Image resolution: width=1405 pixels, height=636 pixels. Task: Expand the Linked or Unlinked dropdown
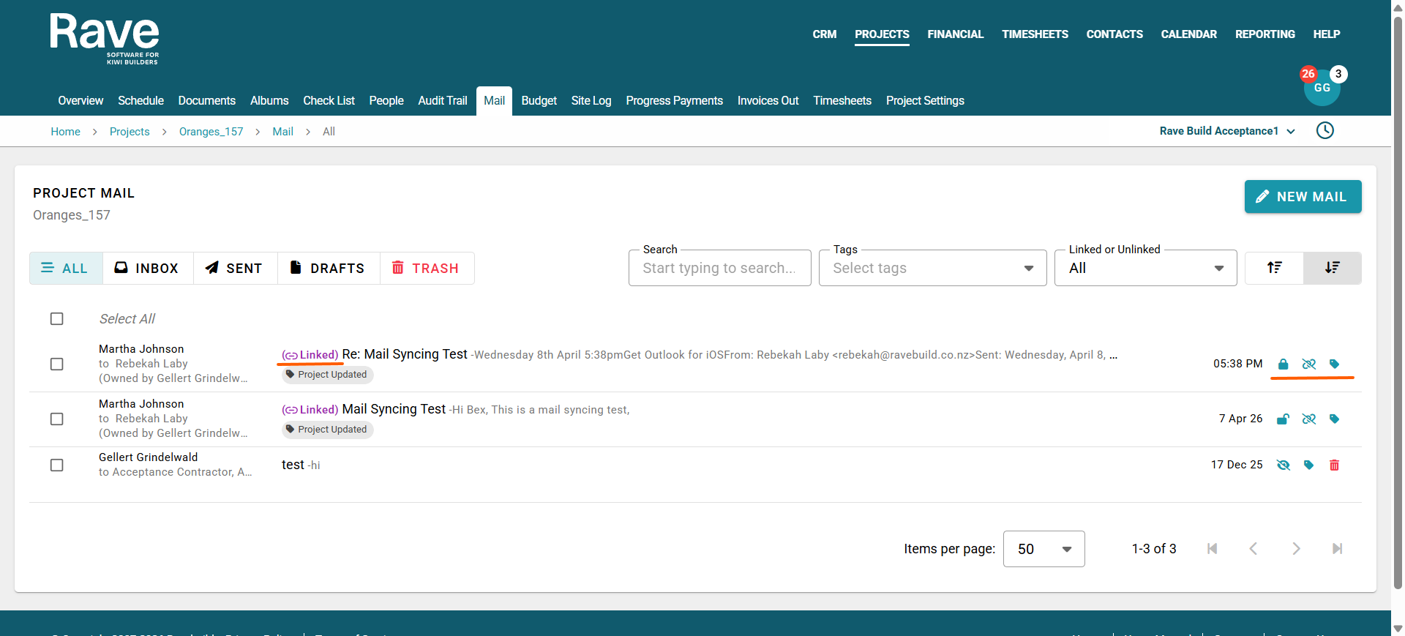(1145, 269)
